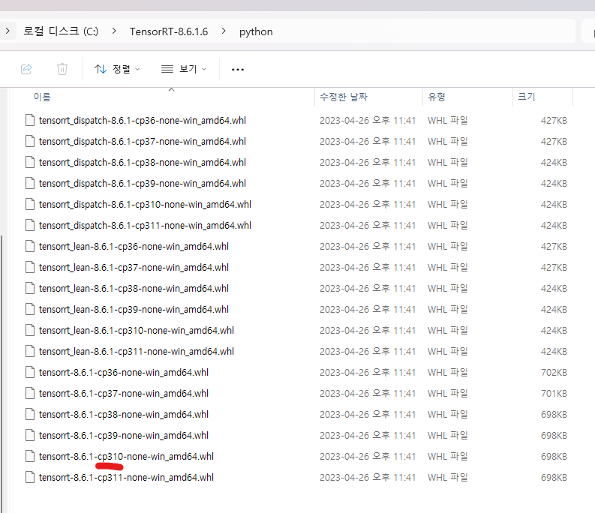595x513 pixels.
Task: Click file icon of tensorrt_lean cp311 wheel
Action: point(30,351)
